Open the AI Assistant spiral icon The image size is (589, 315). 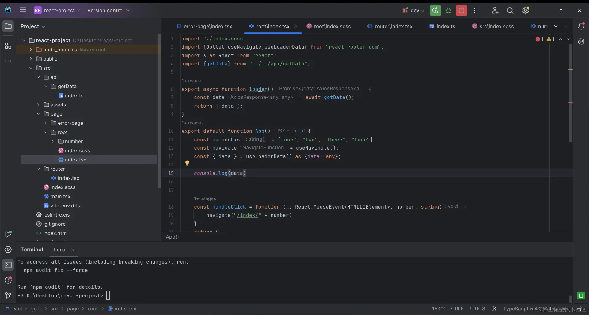coord(581,42)
